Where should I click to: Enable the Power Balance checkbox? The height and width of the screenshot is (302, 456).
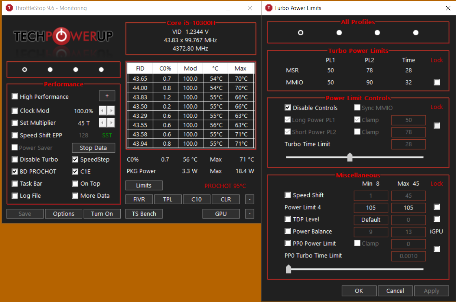(288, 231)
